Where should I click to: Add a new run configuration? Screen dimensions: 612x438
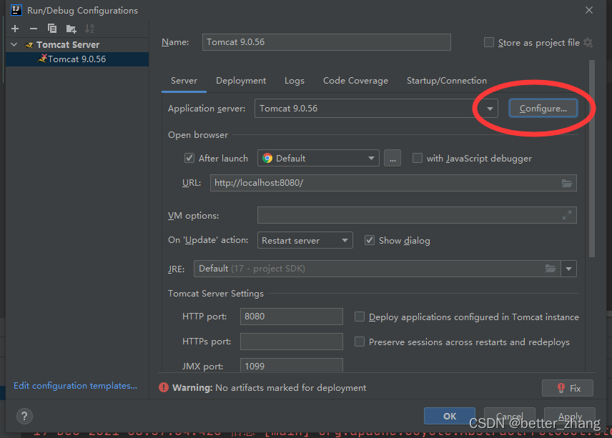point(15,29)
